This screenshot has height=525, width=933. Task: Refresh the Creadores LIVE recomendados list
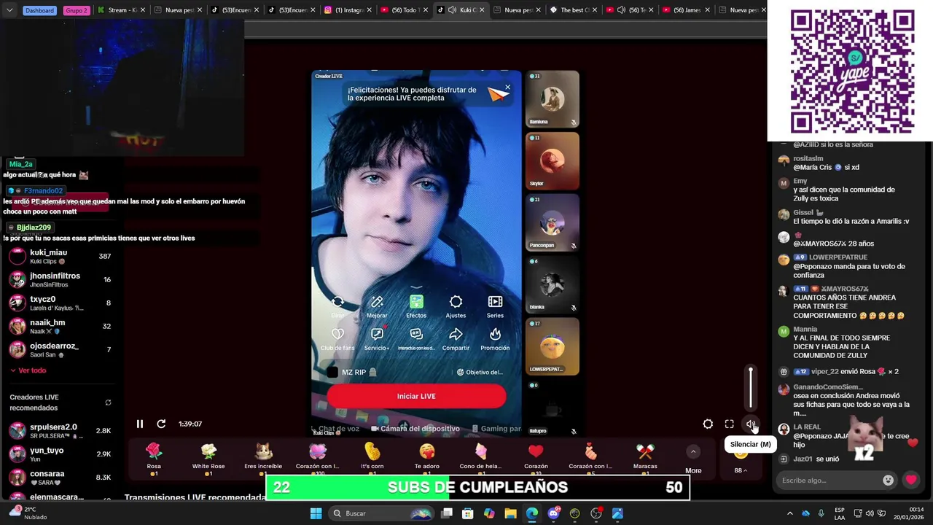click(x=108, y=402)
